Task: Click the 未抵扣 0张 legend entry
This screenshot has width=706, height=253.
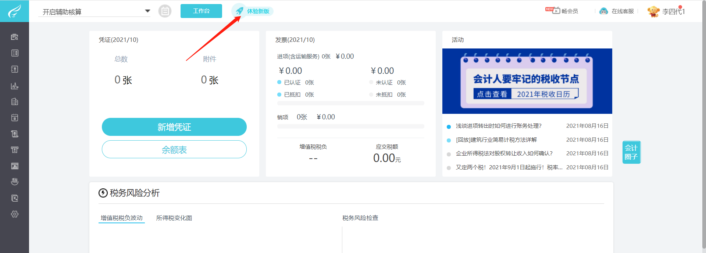Action: (x=388, y=95)
